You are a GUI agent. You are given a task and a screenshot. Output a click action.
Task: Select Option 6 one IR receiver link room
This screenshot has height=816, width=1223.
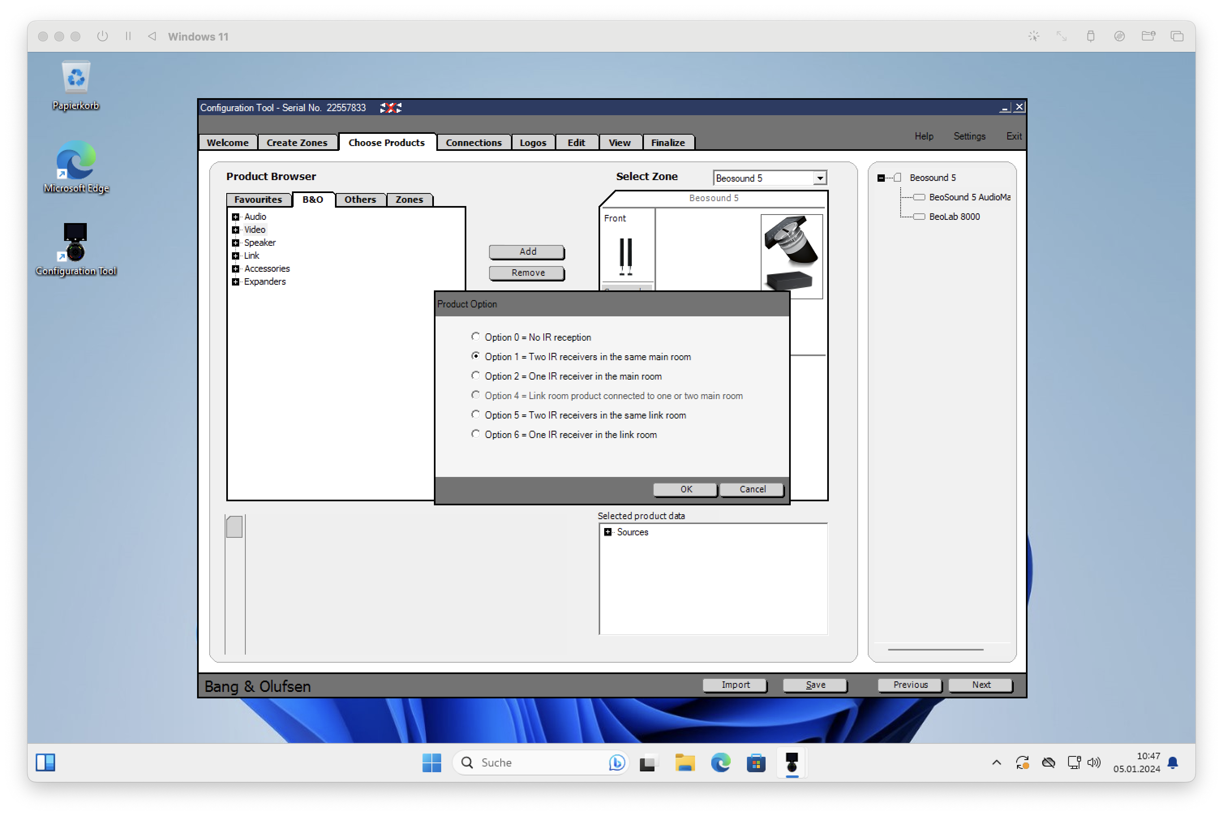click(x=476, y=434)
